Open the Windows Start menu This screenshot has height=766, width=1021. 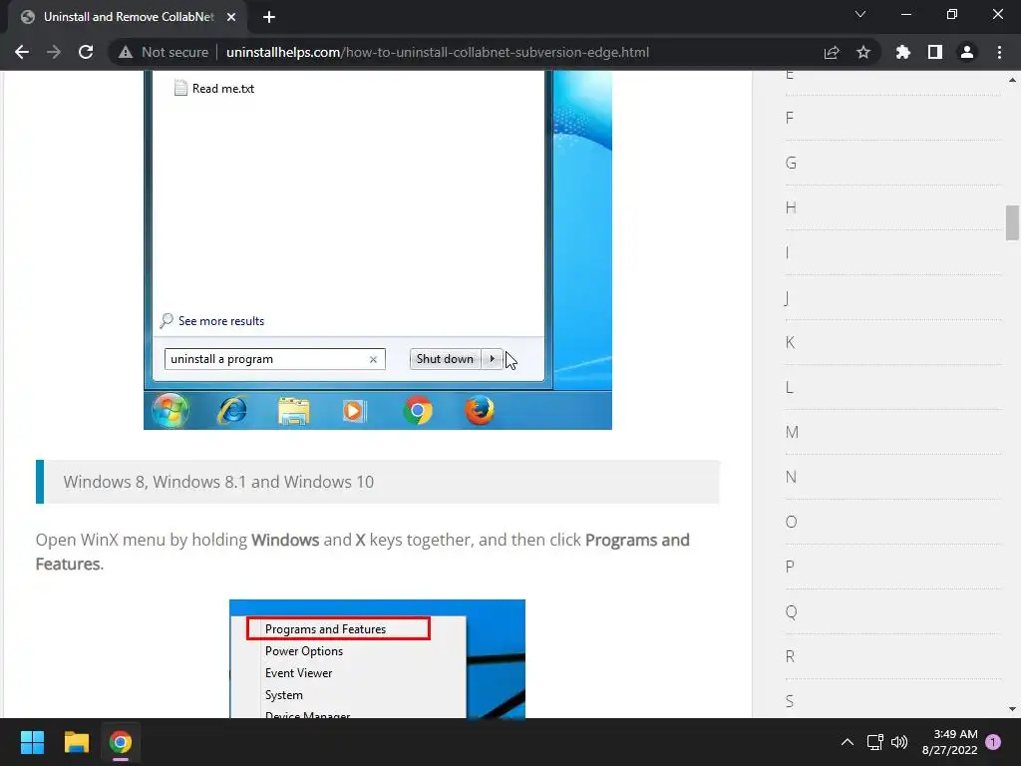pyautogui.click(x=32, y=742)
